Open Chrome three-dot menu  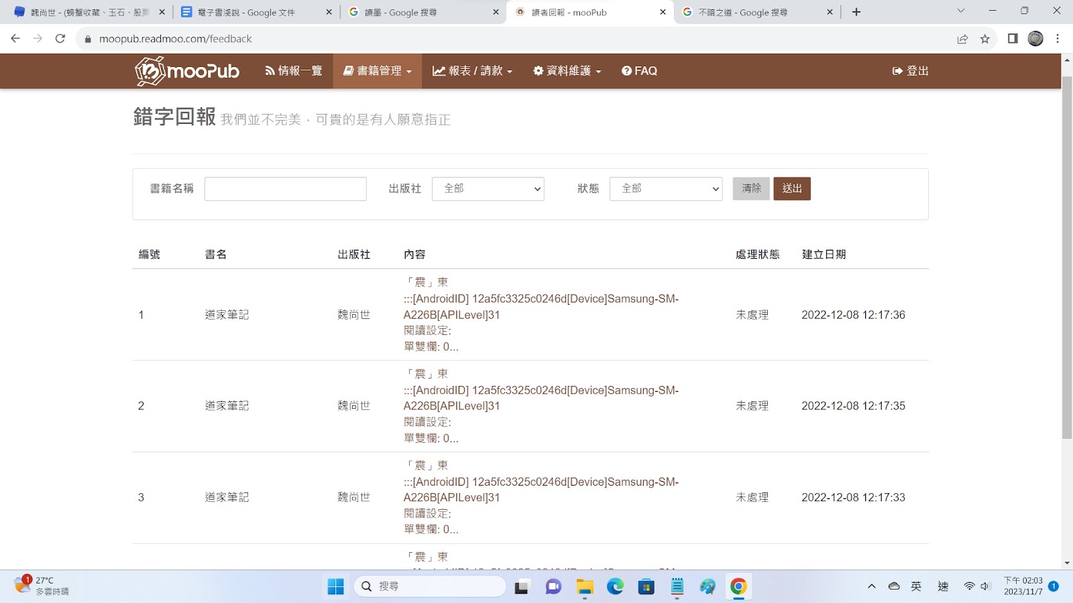1058,39
